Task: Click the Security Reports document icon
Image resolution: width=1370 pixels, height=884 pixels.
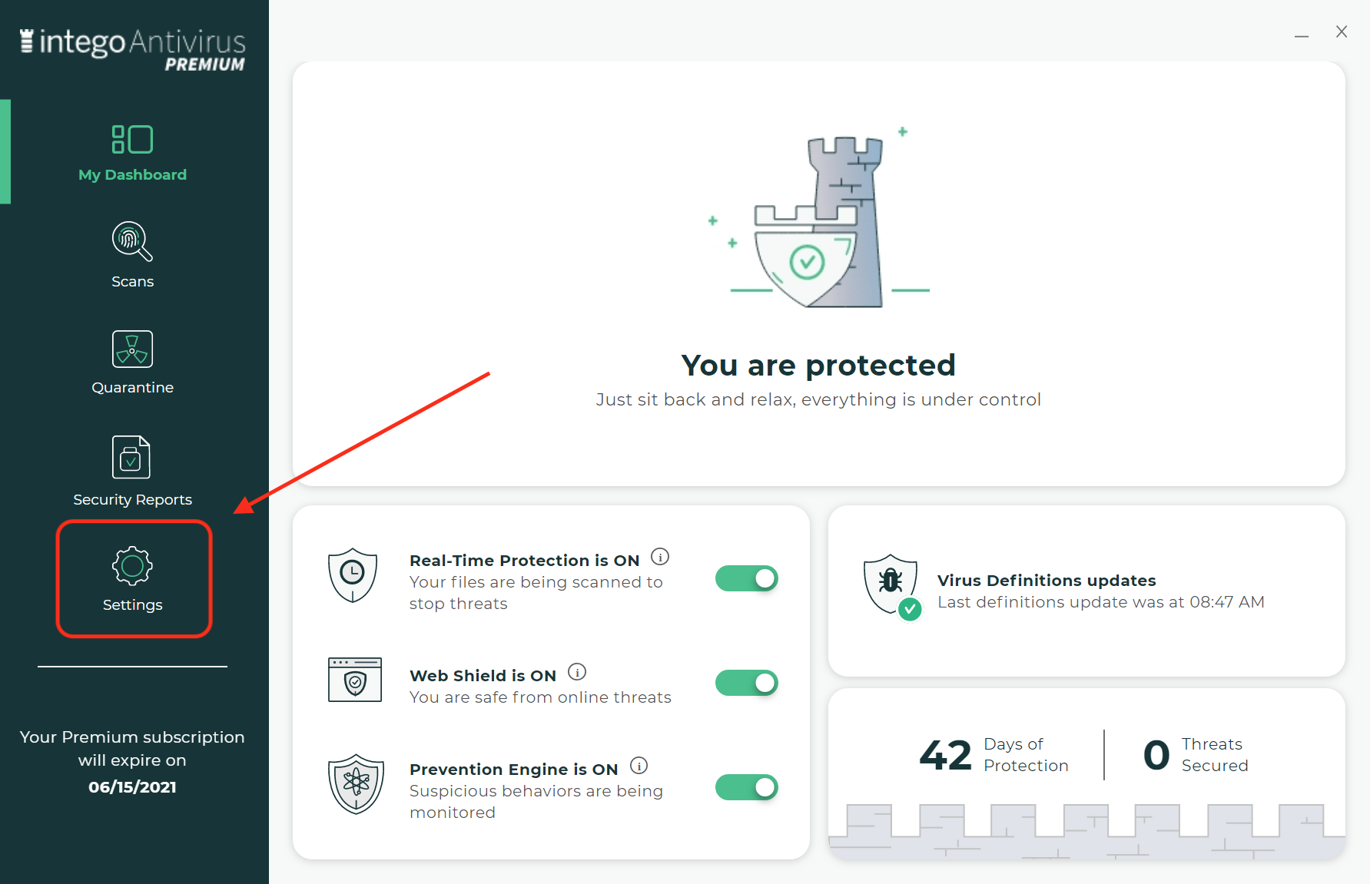Action: coord(131,457)
